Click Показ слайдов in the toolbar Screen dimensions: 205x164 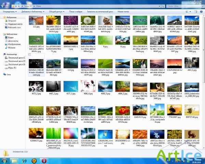[x=76, y=11]
